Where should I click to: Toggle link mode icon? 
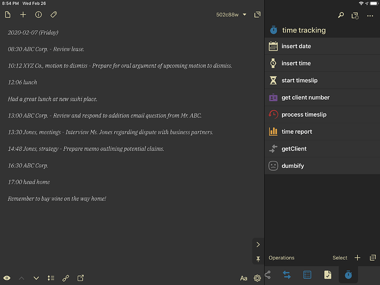(66, 278)
